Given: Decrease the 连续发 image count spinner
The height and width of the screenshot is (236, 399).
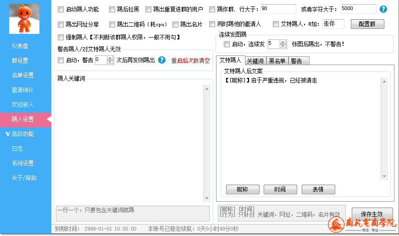Looking at the screenshot, I should pos(283,46).
